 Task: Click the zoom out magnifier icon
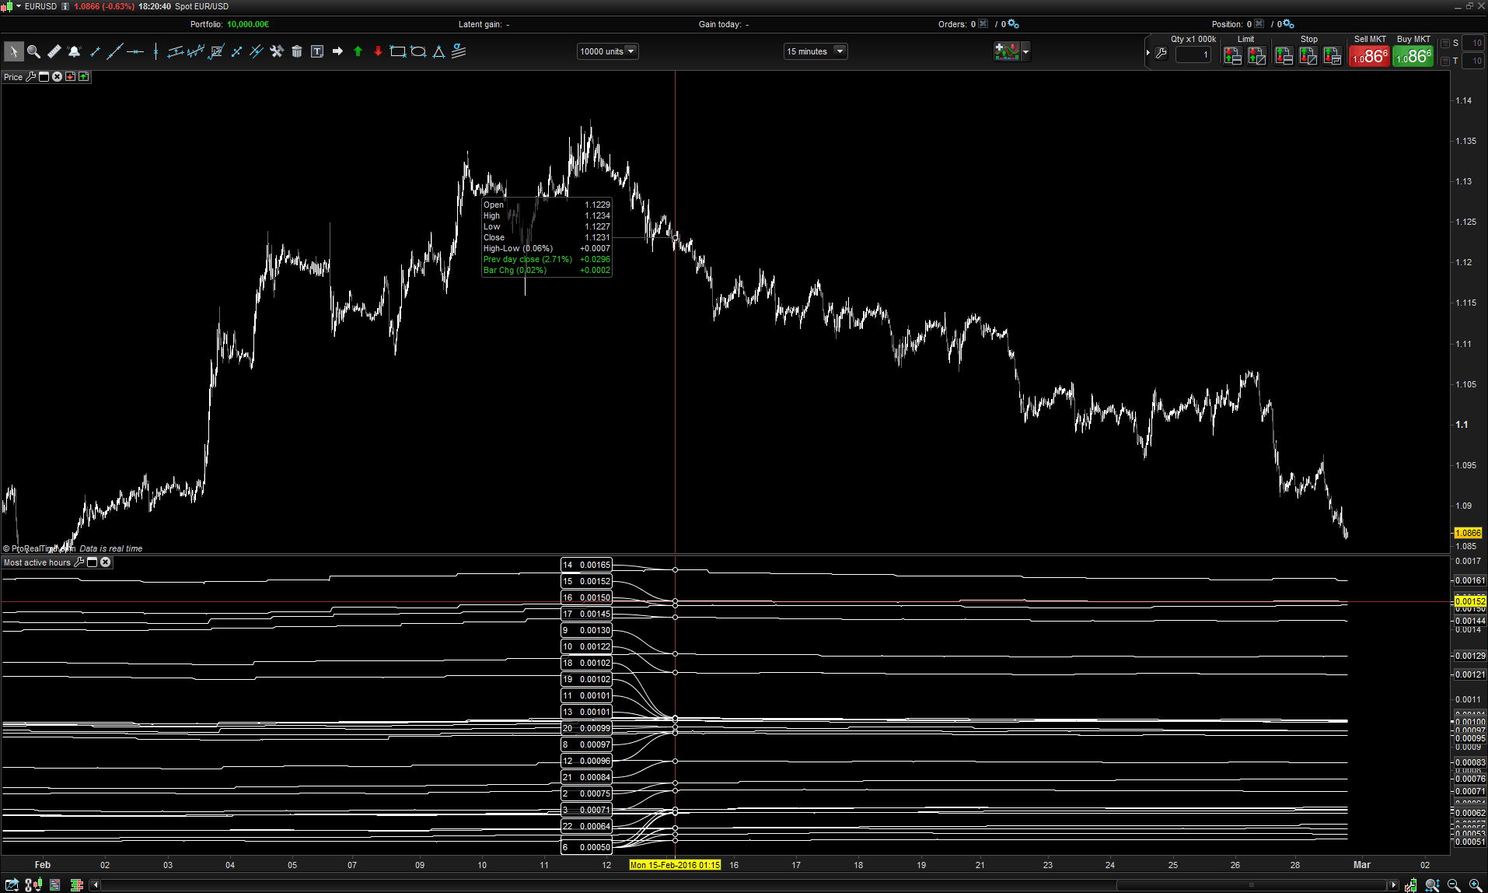pyautogui.click(x=1454, y=884)
